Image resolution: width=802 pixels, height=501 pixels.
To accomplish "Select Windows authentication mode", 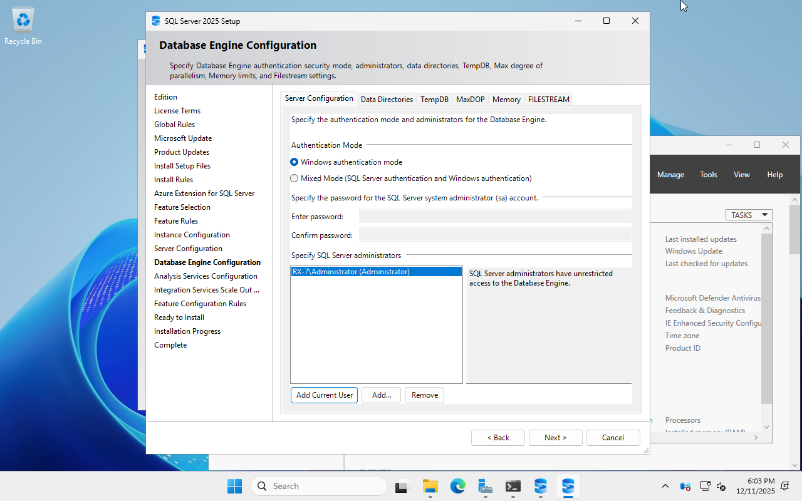I will point(294,162).
